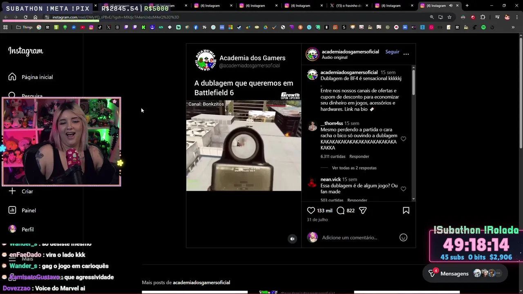
Task: Open the Things bookmarks folder
Action: click(24, 27)
